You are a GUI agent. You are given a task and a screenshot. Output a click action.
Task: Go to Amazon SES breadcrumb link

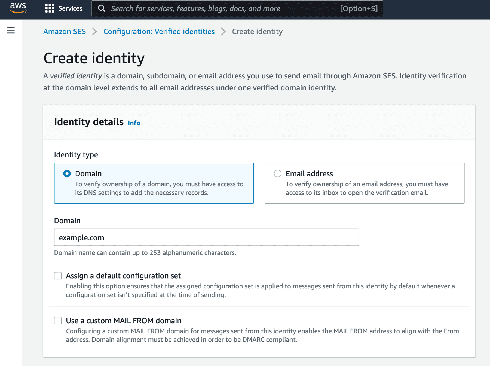point(65,32)
